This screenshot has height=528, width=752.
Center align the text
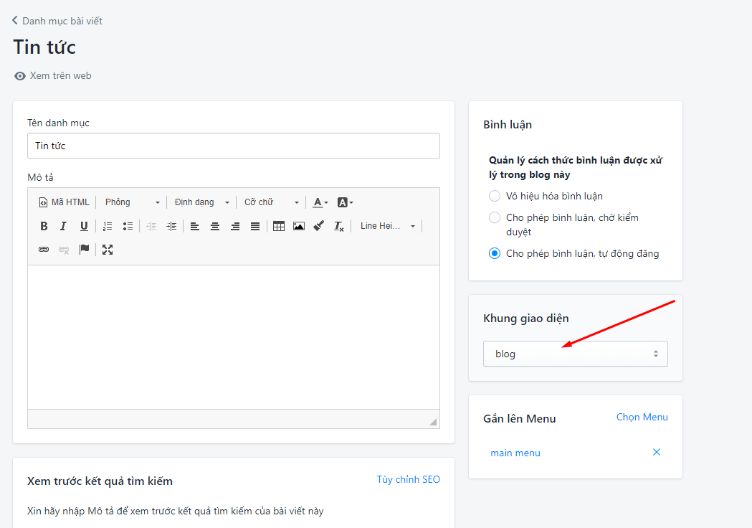(215, 226)
